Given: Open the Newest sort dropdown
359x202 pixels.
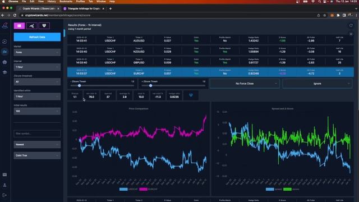Looking at the screenshot, I should click(37, 145).
